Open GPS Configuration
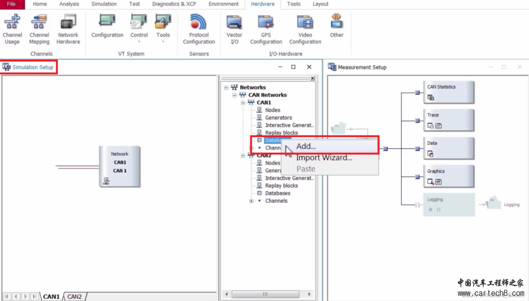This screenshot has width=529, height=301. pyautogui.click(x=266, y=29)
